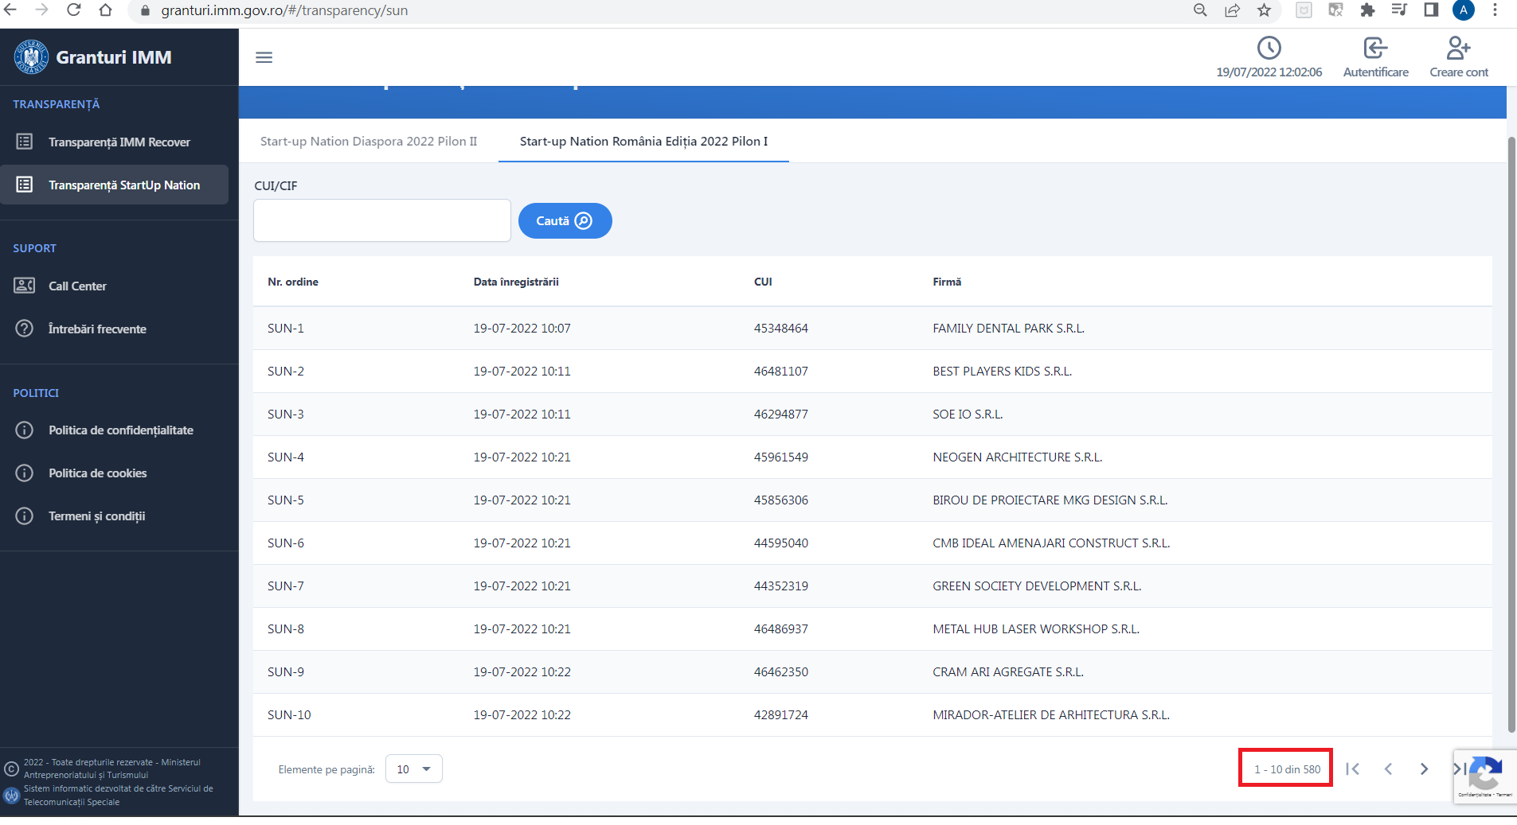This screenshot has width=1517, height=825.
Task: Select row FAMILY DENTAL PARK S.R.L.
Action: click(x=872, y=328)
